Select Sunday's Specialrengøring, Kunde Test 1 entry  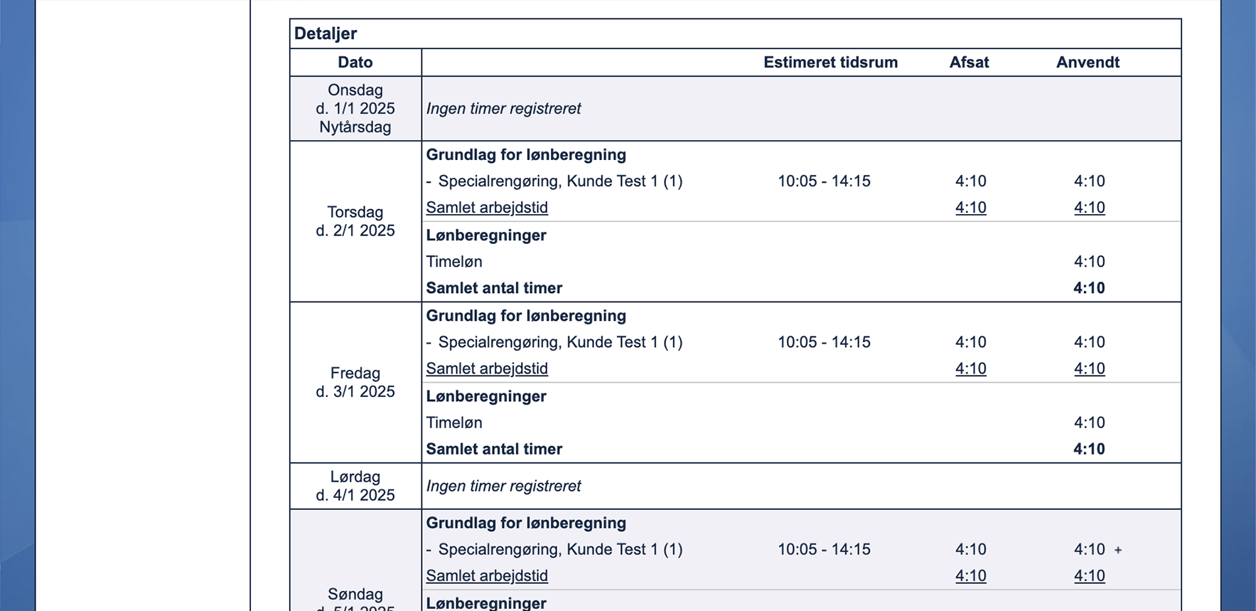click(x=560, y=549)
